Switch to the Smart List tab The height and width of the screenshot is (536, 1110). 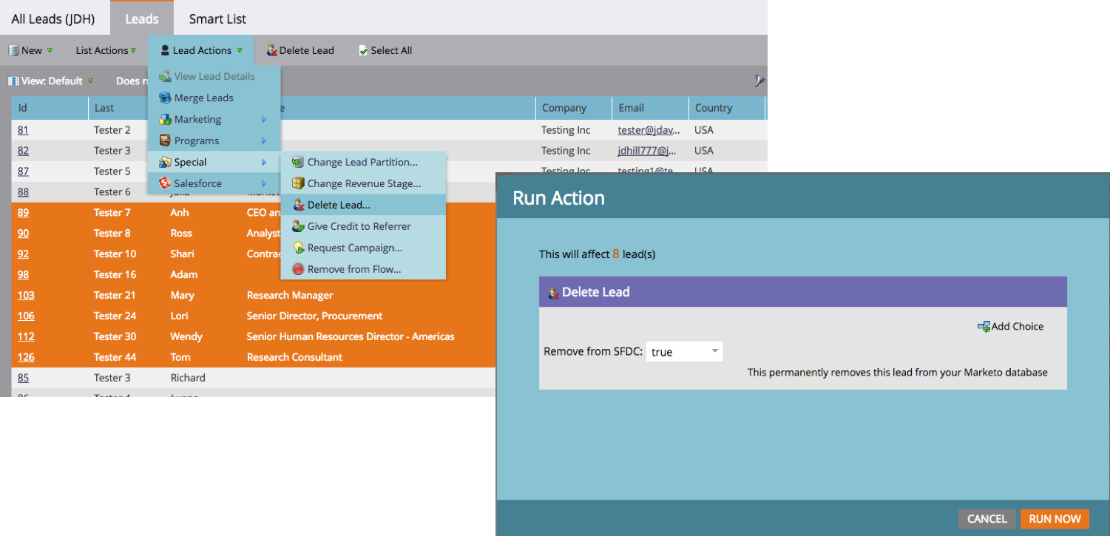[x=217, y=18]
